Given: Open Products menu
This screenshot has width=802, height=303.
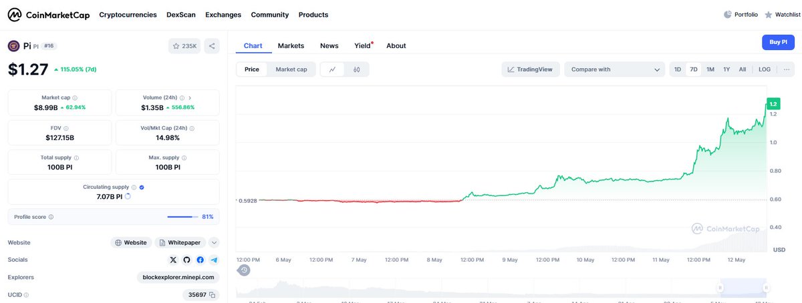Looking at the screenshot, I should 313,15.
